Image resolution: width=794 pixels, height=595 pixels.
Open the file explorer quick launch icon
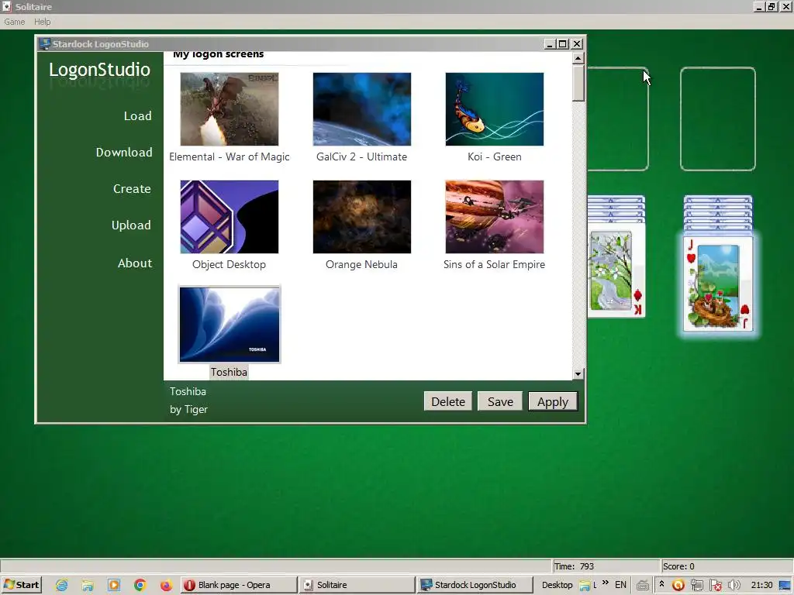tap(88, 586)
